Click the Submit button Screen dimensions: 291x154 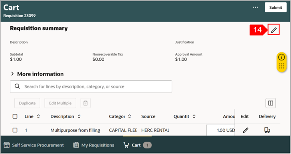point(275,8)
